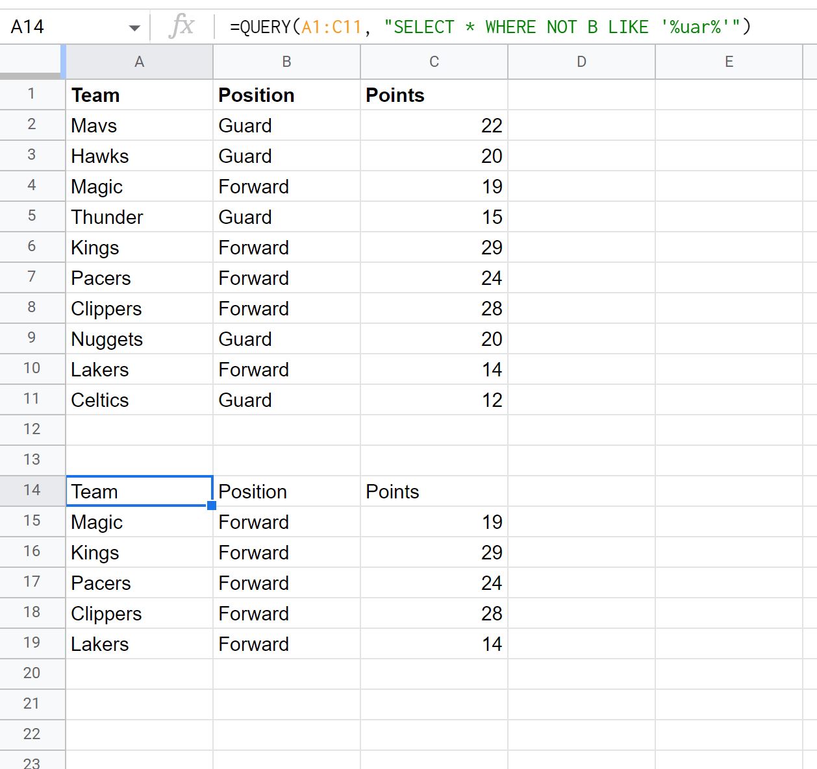Select row 5 header

point(32,216)
